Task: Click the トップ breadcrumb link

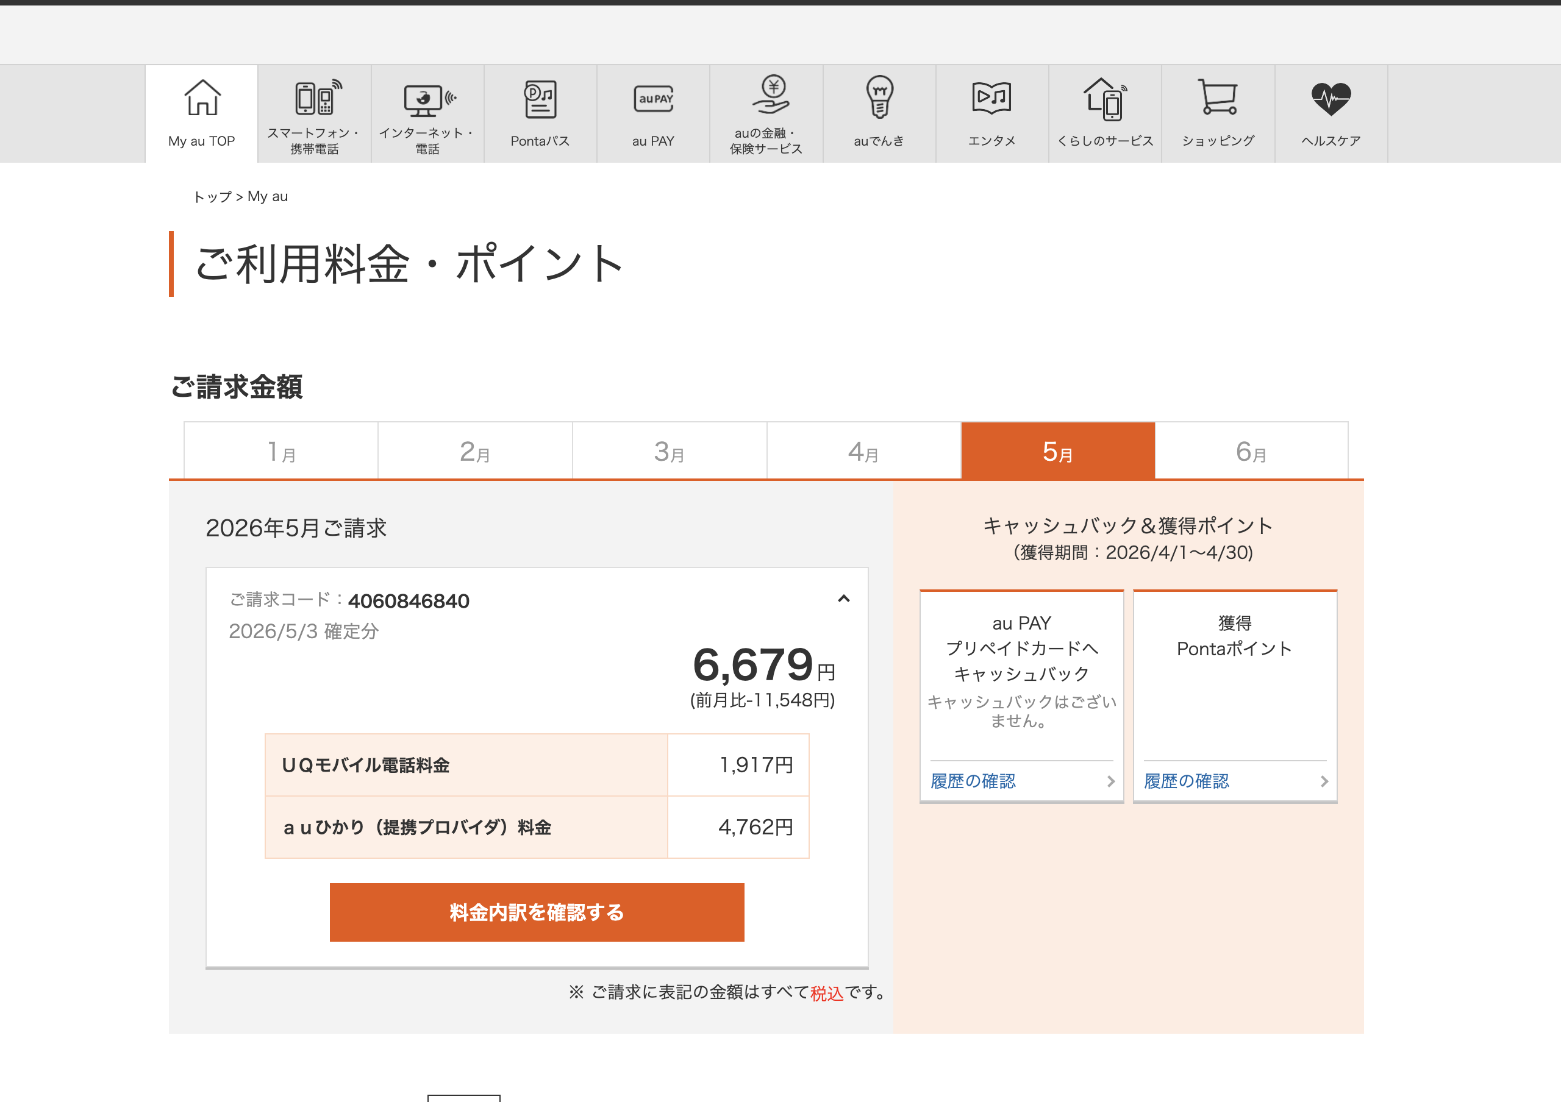Action: pyautogui.click(x=212, y=197)
